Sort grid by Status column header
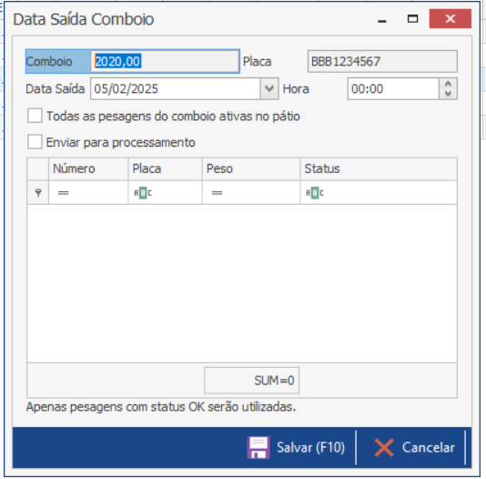Viewport: 486px width, 479px height. [x=379, y=169]
